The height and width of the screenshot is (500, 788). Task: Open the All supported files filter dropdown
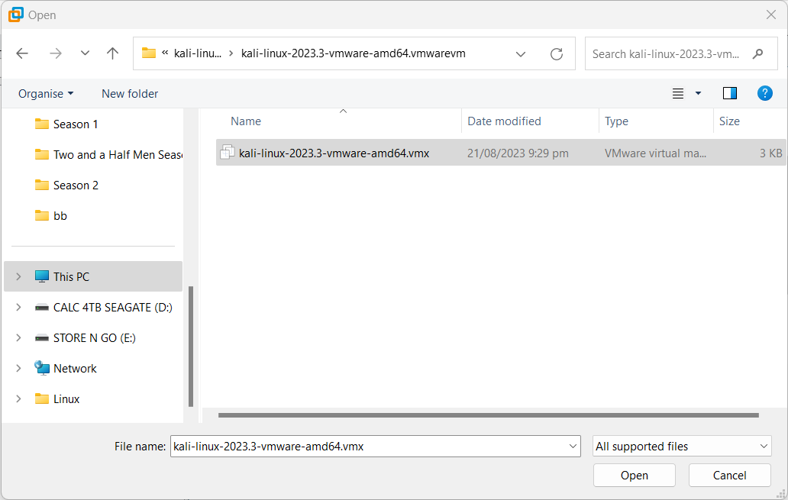coord(682,447)
